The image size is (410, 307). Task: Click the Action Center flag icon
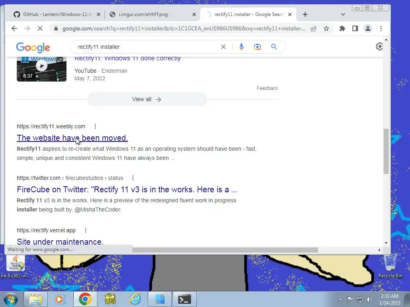pyautogui.click(x=350, y=299)
